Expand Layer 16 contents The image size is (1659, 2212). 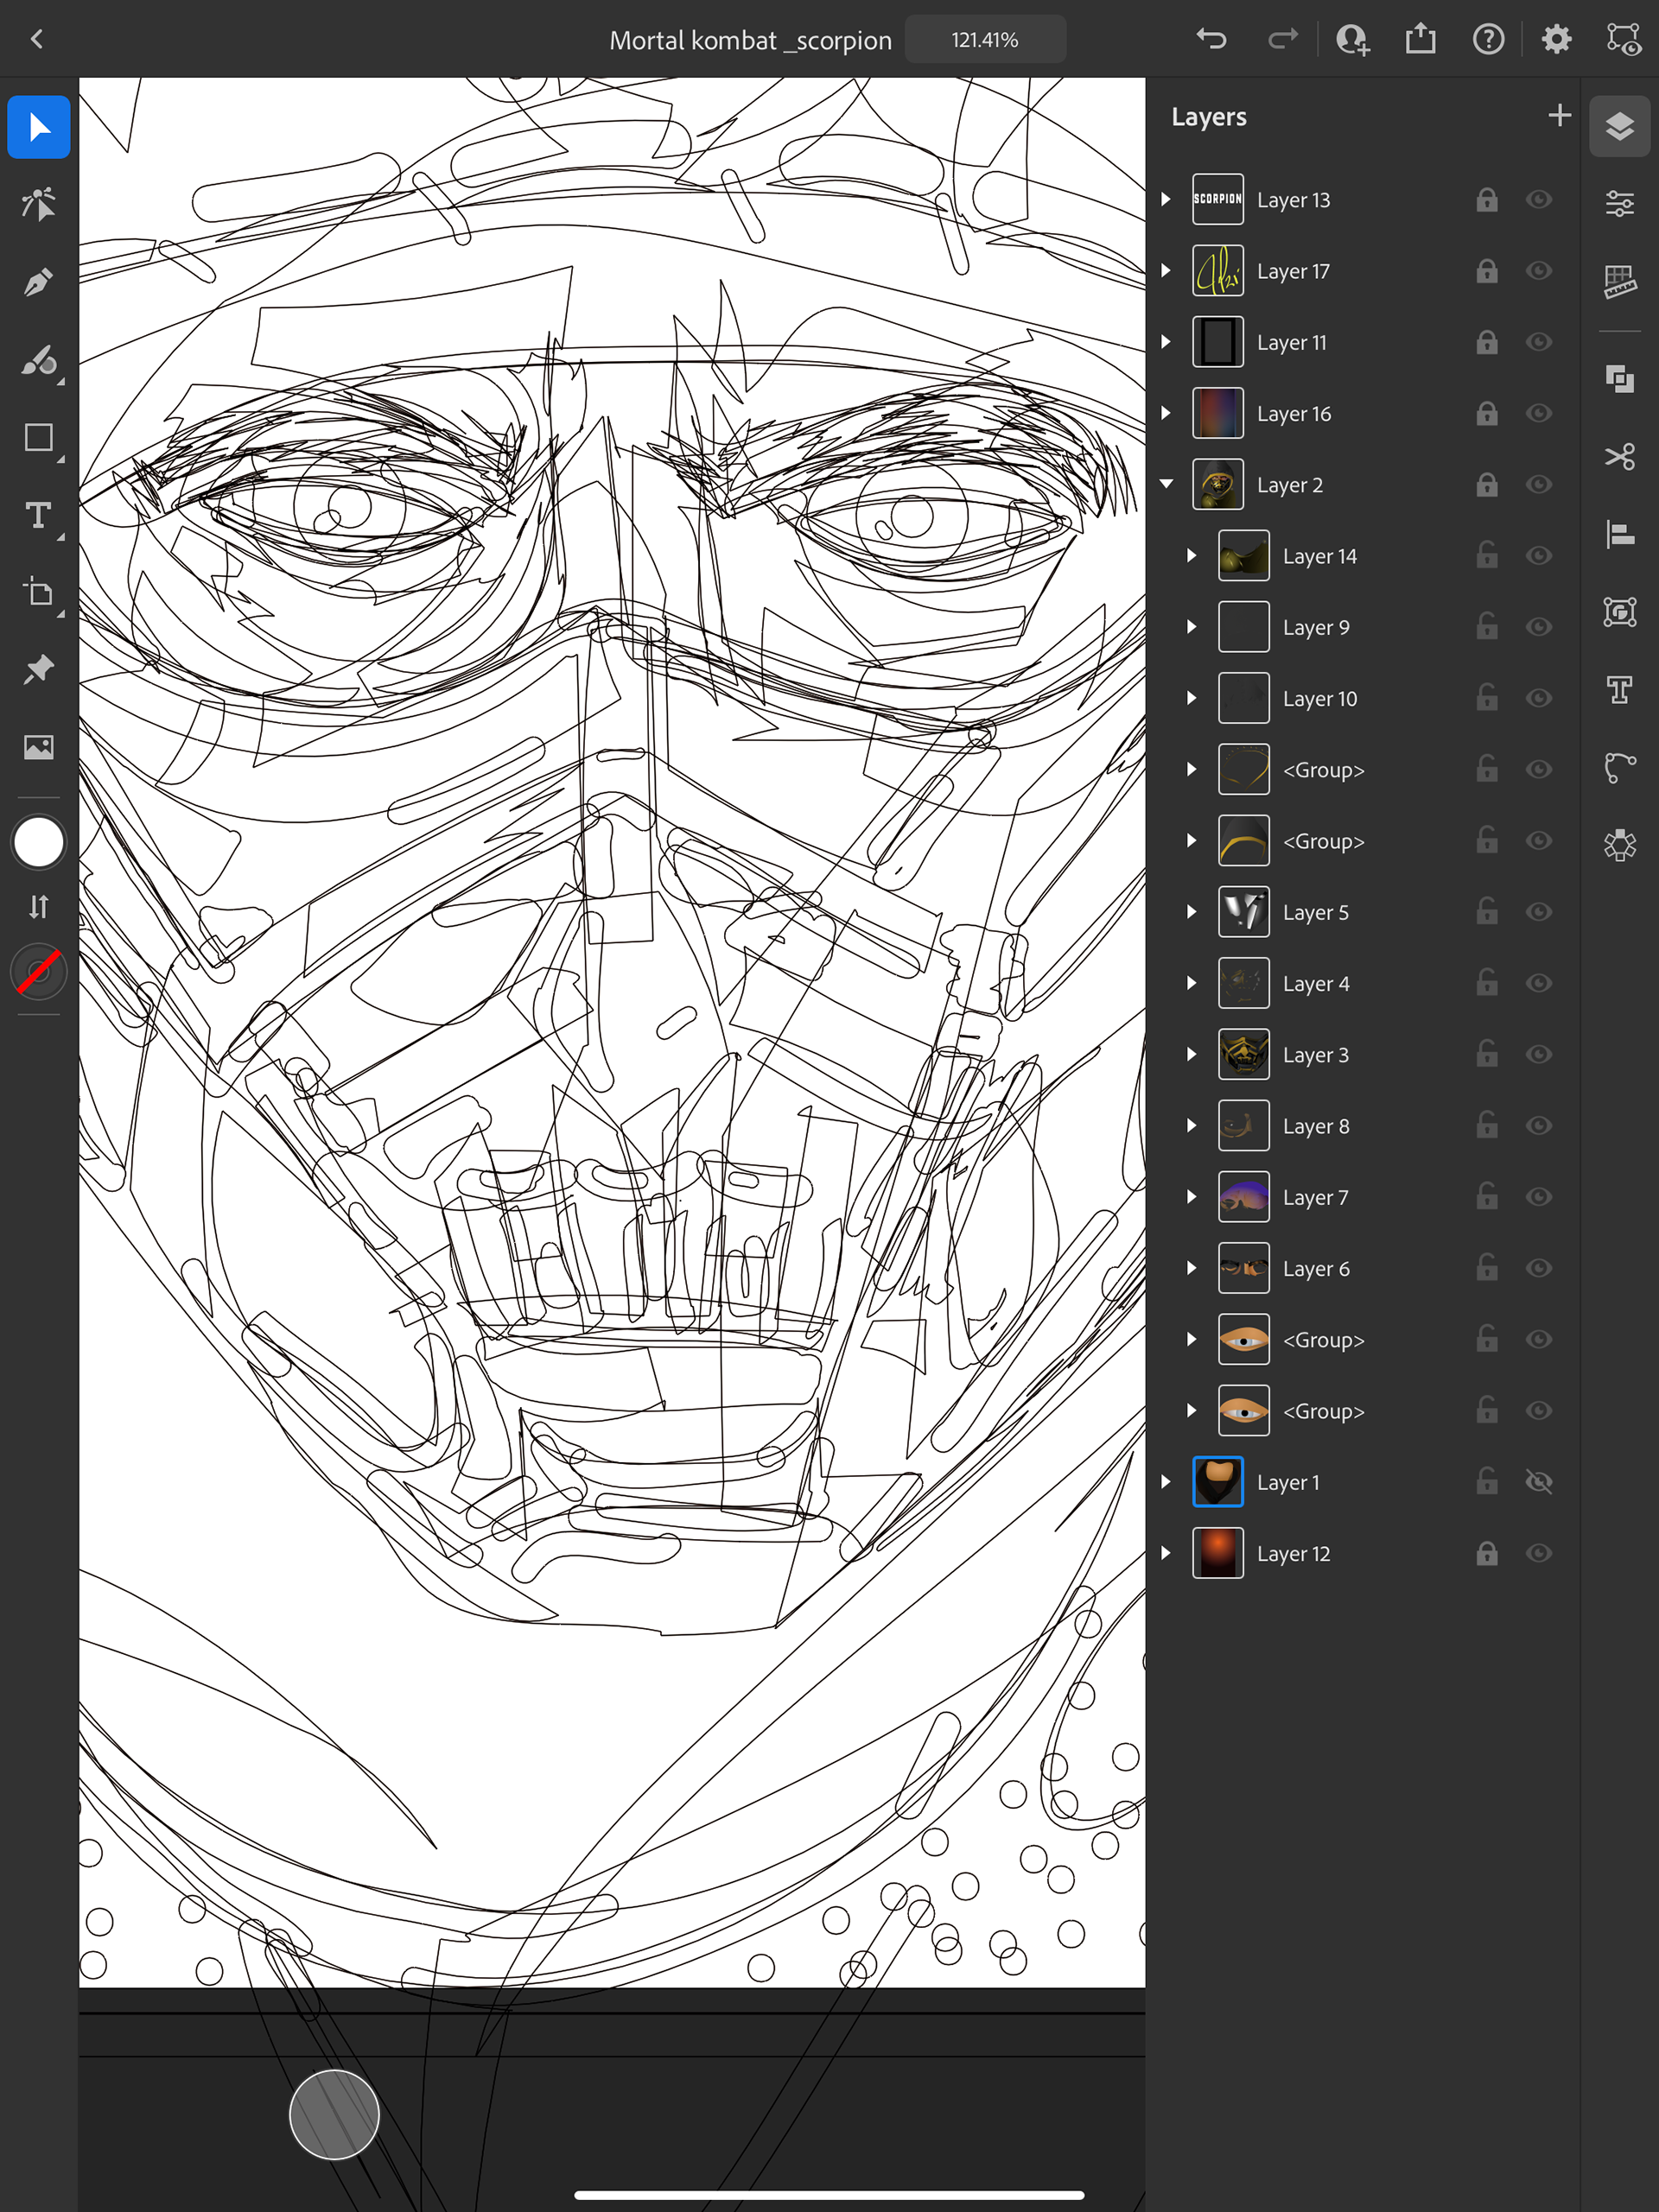[x=1166, y=413]
